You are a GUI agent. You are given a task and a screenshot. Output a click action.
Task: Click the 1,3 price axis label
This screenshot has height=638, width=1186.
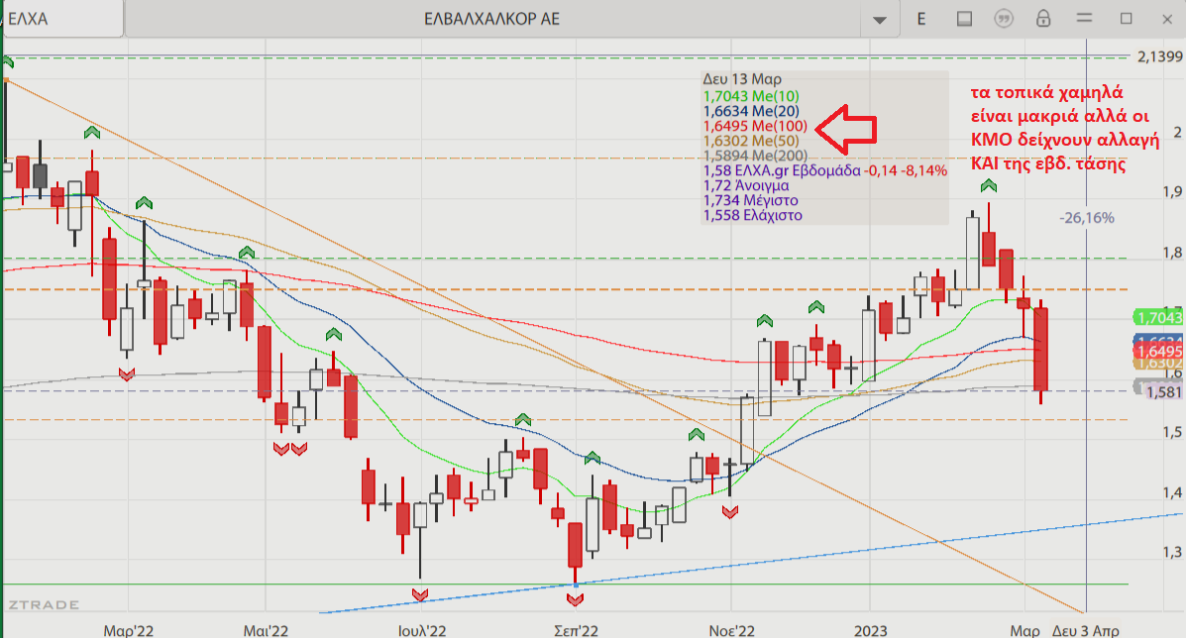coord(1172,553)
